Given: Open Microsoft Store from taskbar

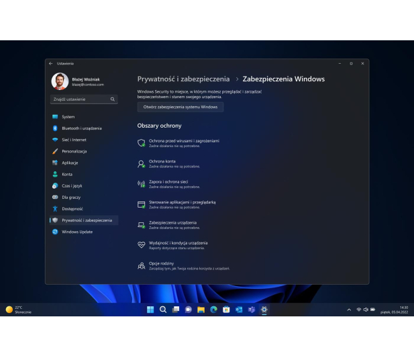Looking at the screenshot, I should (226, 310).
